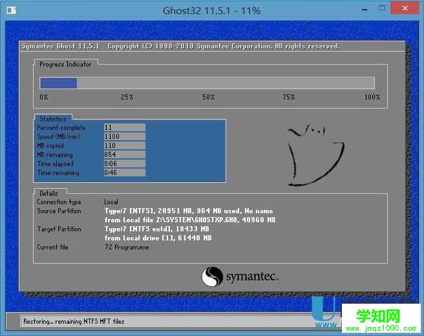Screen dimensions: 424x336
Task: Click the Time elapsed label
Action: pos(56,164)
